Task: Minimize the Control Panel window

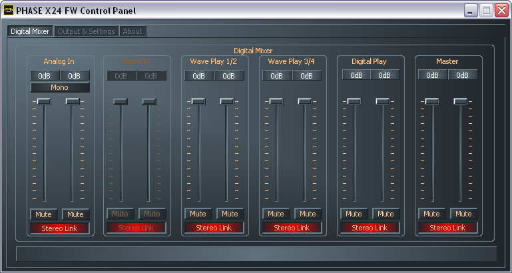Action: [x=471, y=11]
